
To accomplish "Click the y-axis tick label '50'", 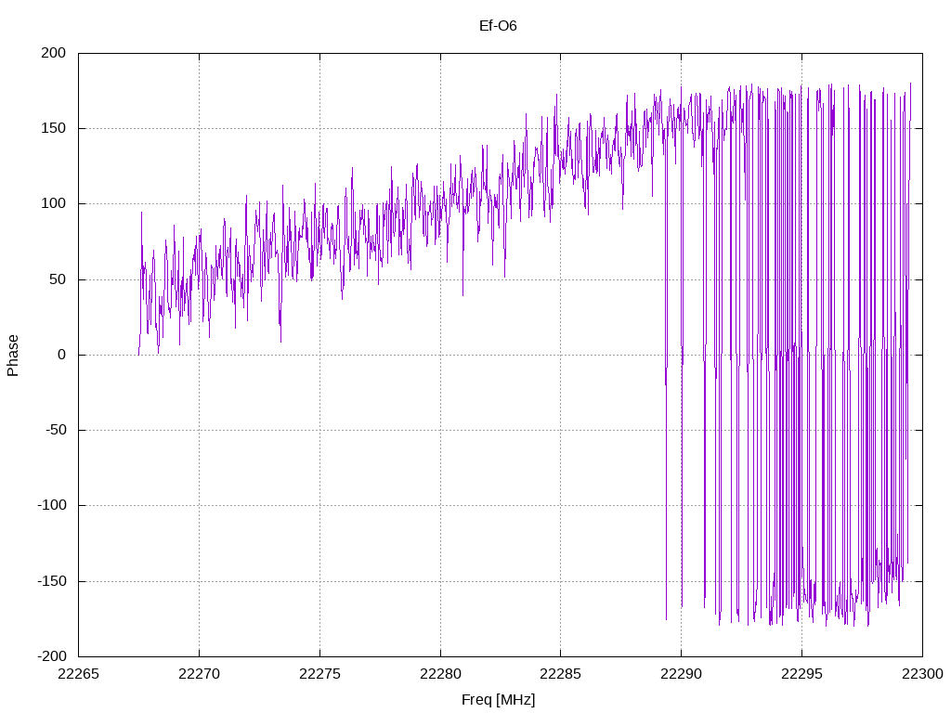I will click(x=58, y=279).
